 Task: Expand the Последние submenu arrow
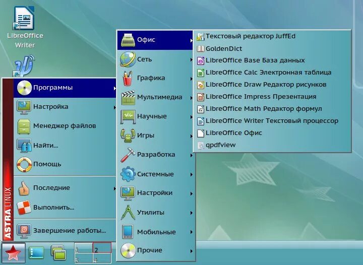click(x=115, y=189)
